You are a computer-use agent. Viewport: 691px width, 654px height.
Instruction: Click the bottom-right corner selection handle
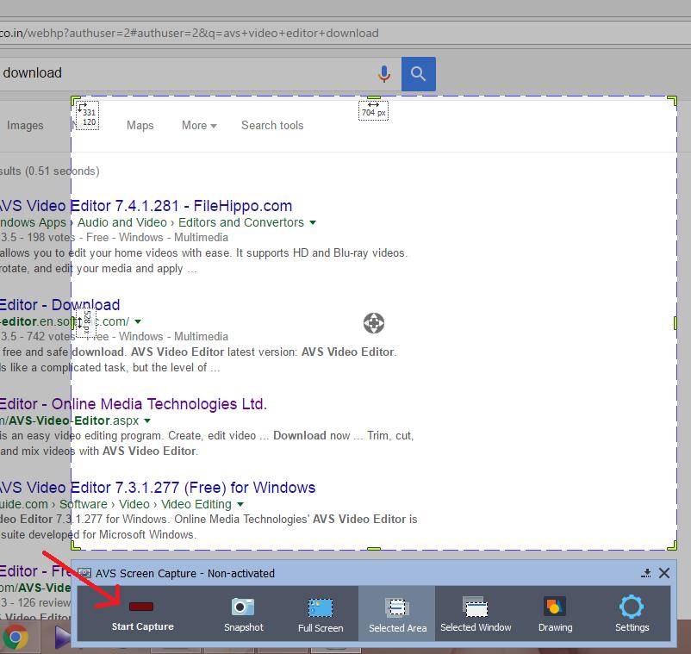[x=673, y=546]
